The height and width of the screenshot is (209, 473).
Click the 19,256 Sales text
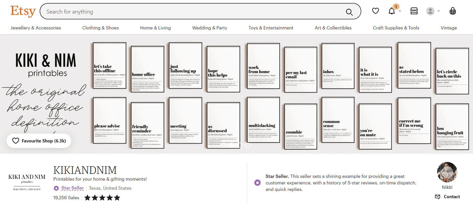click(66, 198)
